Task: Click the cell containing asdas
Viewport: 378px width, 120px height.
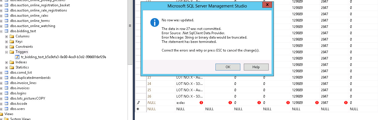Action: coord(190,102)
